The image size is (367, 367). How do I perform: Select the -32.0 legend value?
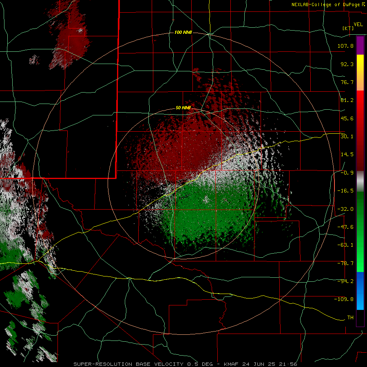(345, 209)
